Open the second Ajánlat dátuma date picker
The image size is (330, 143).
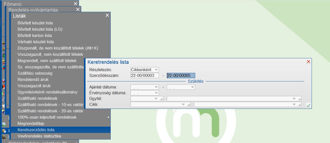point(193,87)
